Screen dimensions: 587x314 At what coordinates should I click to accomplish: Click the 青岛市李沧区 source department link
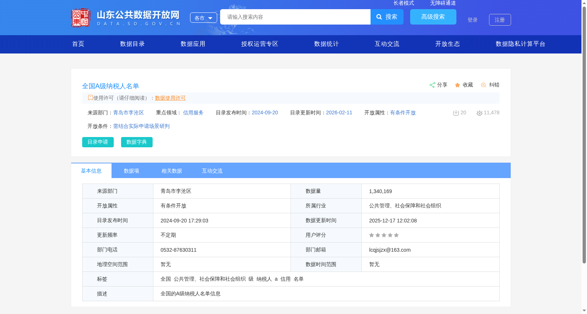click(128, 113)
